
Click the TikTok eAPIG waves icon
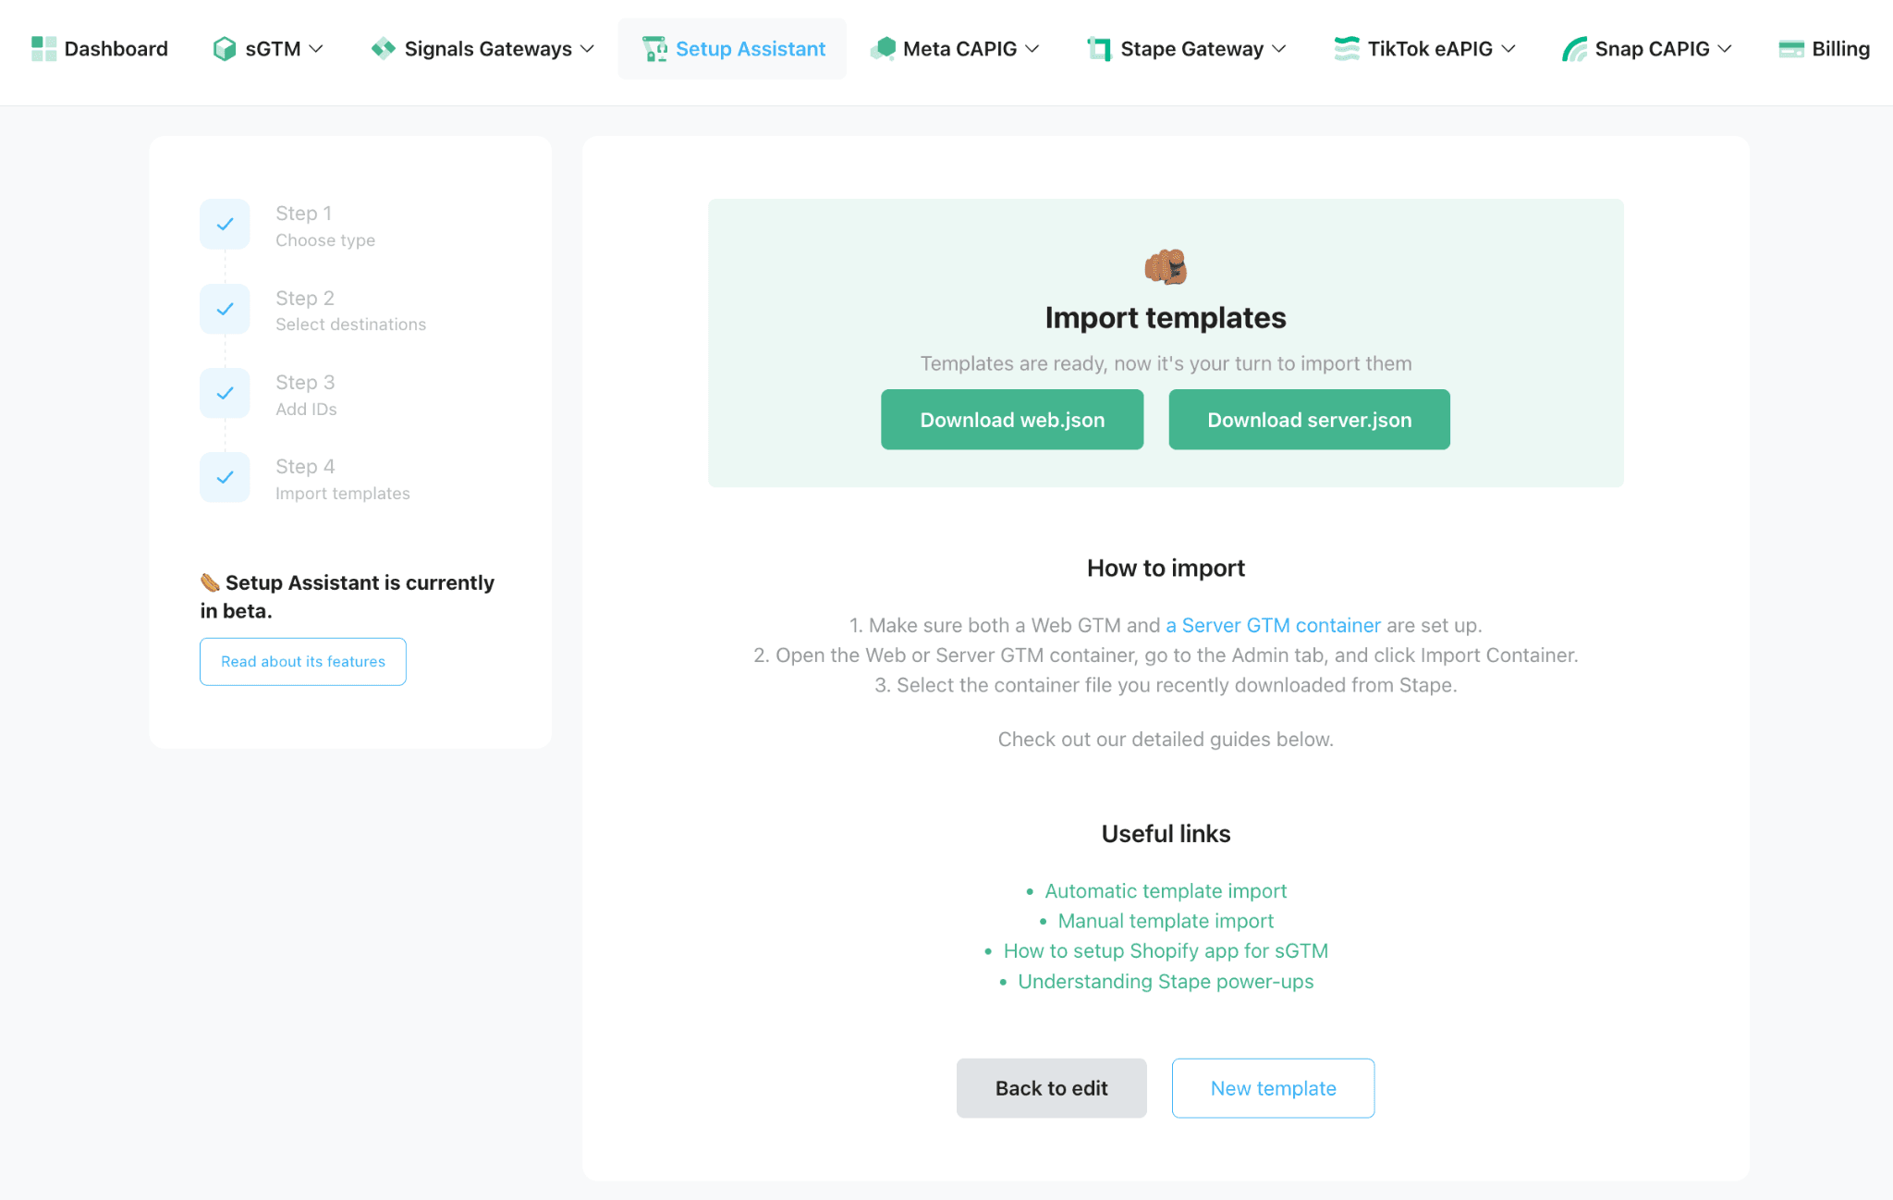tap(1347, 48)
